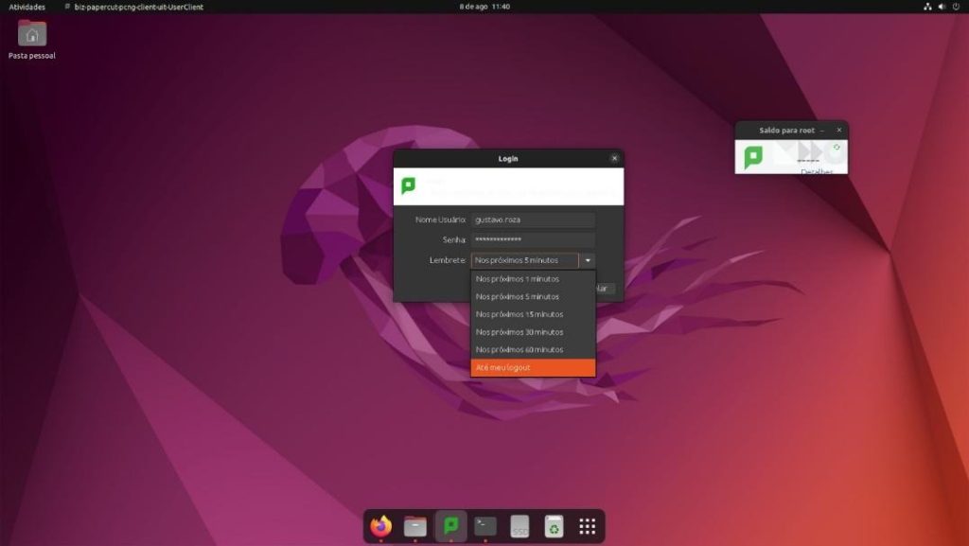Open Firefox from the dock

pos(381,526)
